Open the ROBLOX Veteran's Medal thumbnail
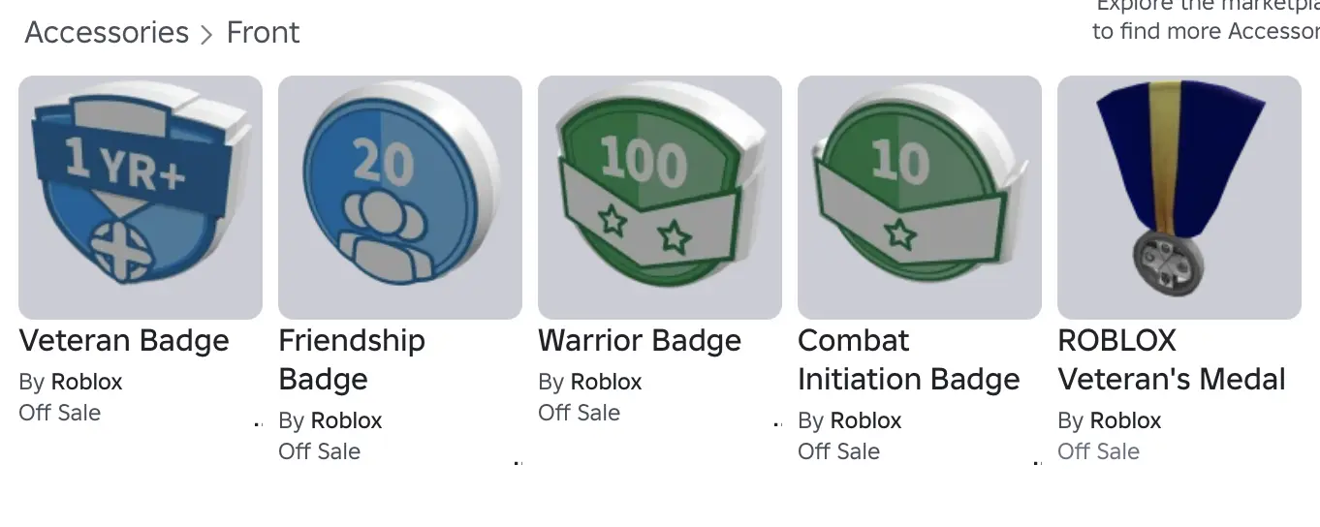Screen dimensions: 1320x527 pyautogui.click(x=1179, y=198)
